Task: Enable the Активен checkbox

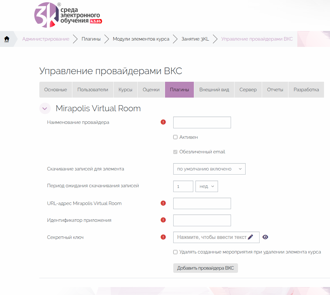Action: point(175,137)
